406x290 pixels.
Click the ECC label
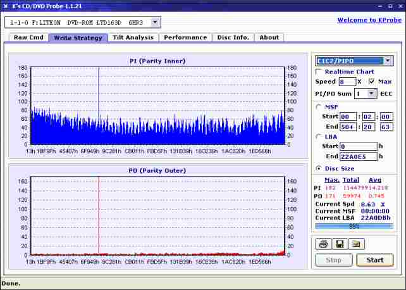[386, 94]
